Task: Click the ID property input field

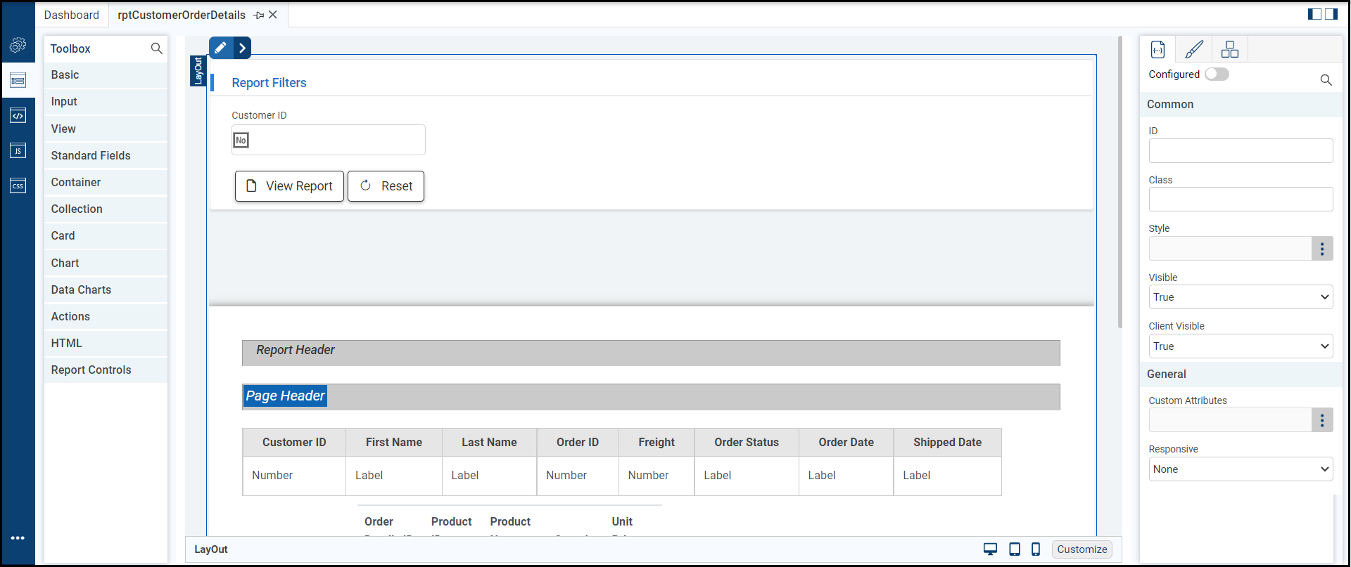Action: [1241, 151]
